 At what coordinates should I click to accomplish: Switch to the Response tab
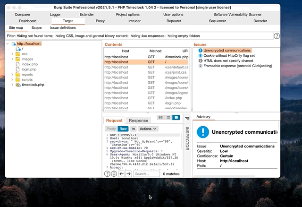click(138, 121)
